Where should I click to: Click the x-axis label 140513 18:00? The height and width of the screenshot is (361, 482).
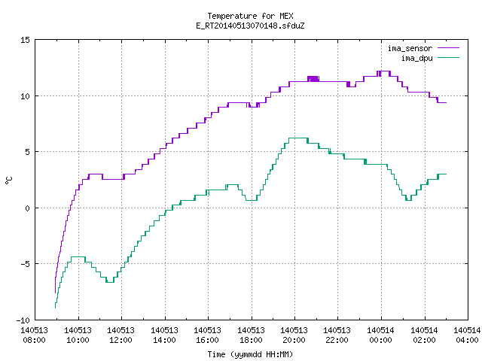251,335
